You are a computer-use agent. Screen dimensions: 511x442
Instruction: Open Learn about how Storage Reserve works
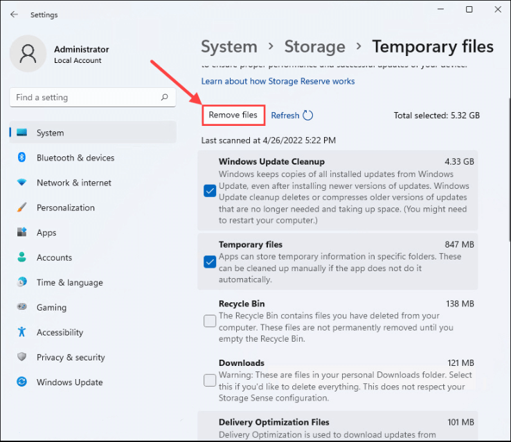tap(278, 82)
